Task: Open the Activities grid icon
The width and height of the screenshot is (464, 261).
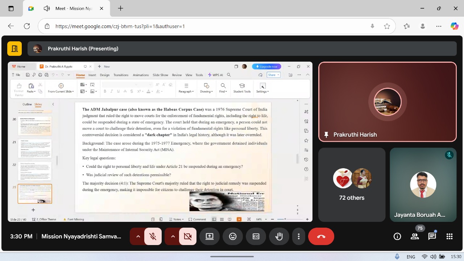Action: (x=449, y=236)
